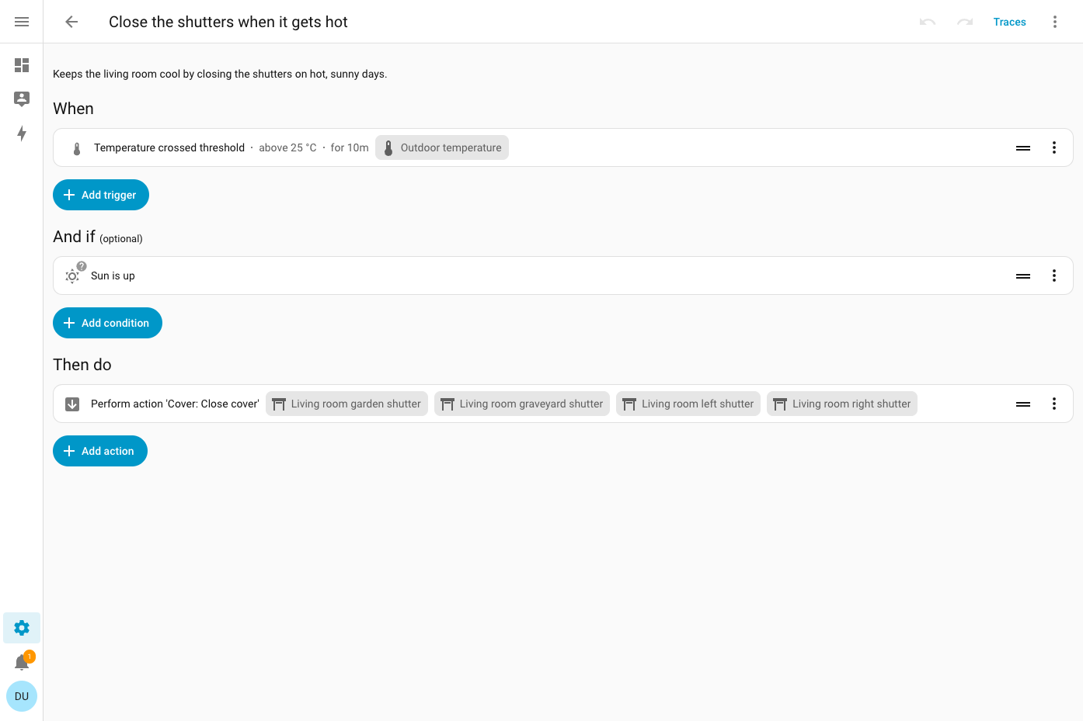Click the description about keeping room cool
This screenshot has height=721, width=1083.
tap(220, 74)
